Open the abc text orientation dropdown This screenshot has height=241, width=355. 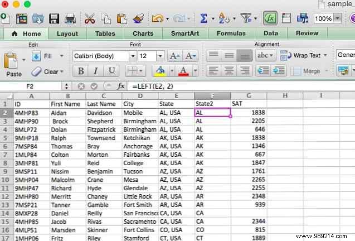(265, 55)
